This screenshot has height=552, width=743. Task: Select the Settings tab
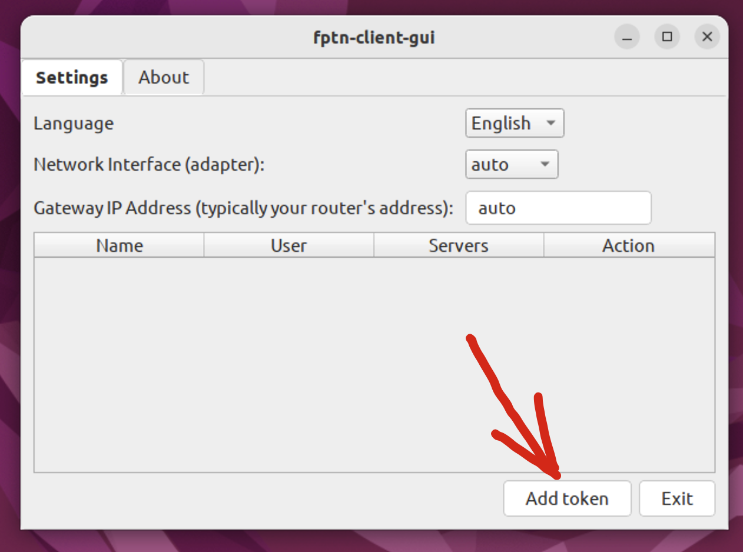tap(72, 77)
